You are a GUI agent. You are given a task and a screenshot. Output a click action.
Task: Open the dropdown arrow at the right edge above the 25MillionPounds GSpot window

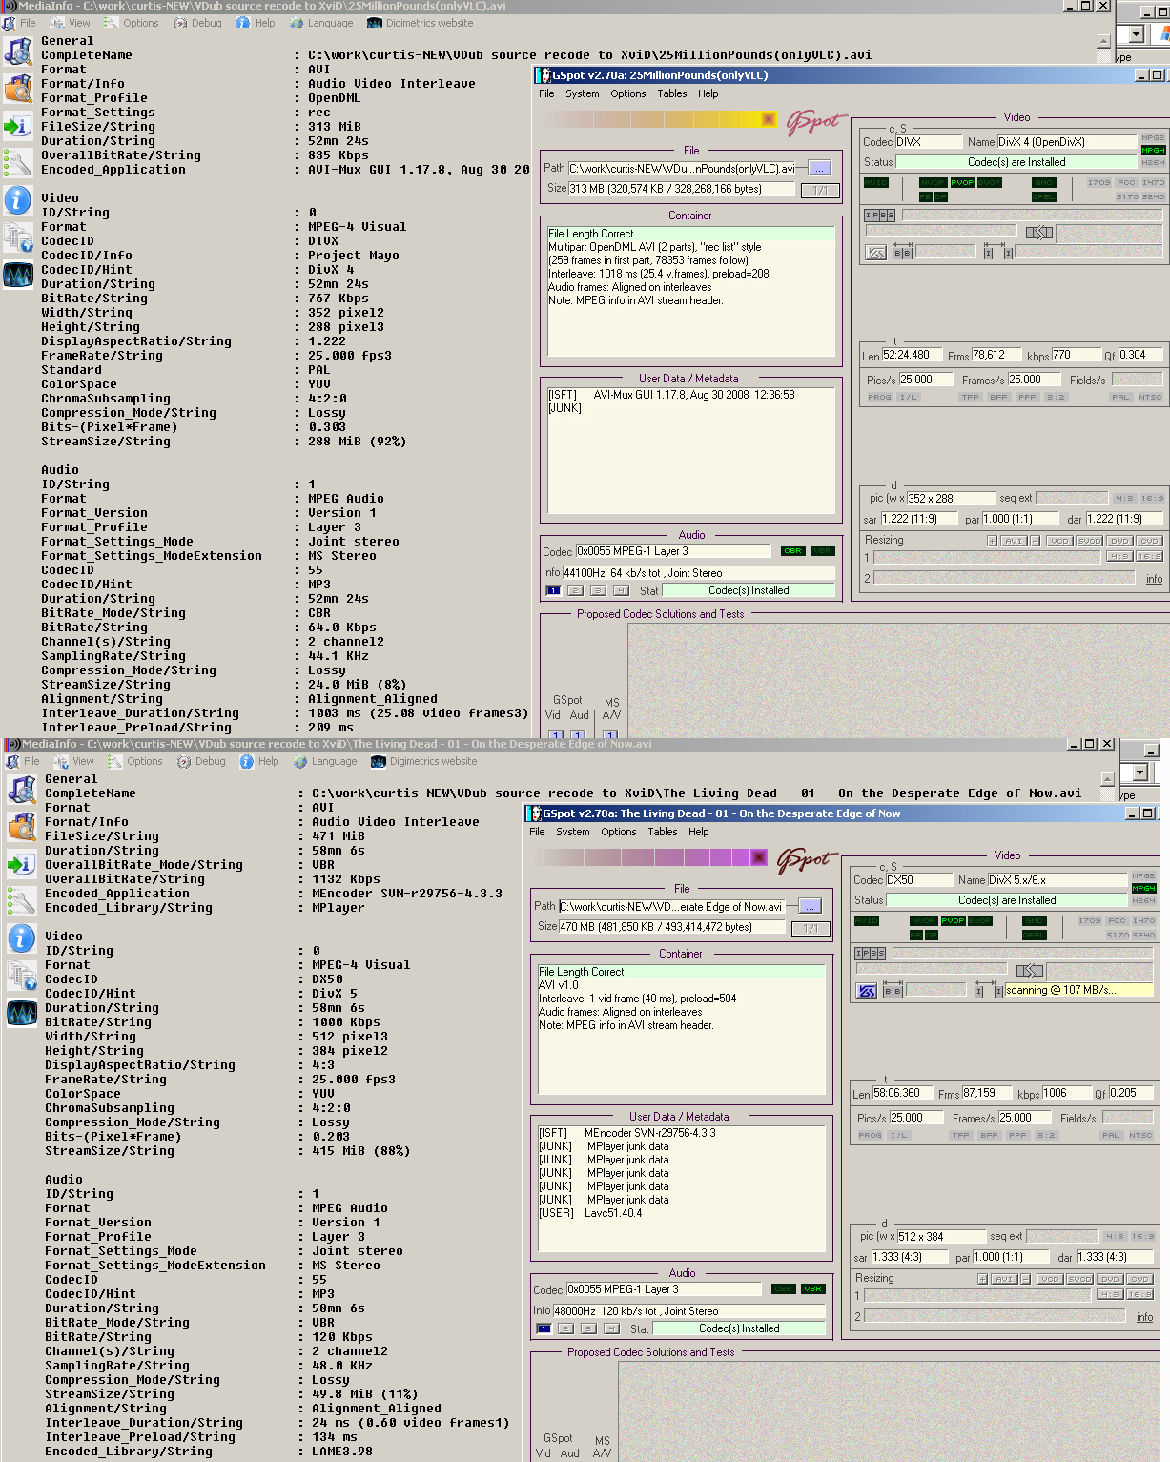click(1136, 34)
